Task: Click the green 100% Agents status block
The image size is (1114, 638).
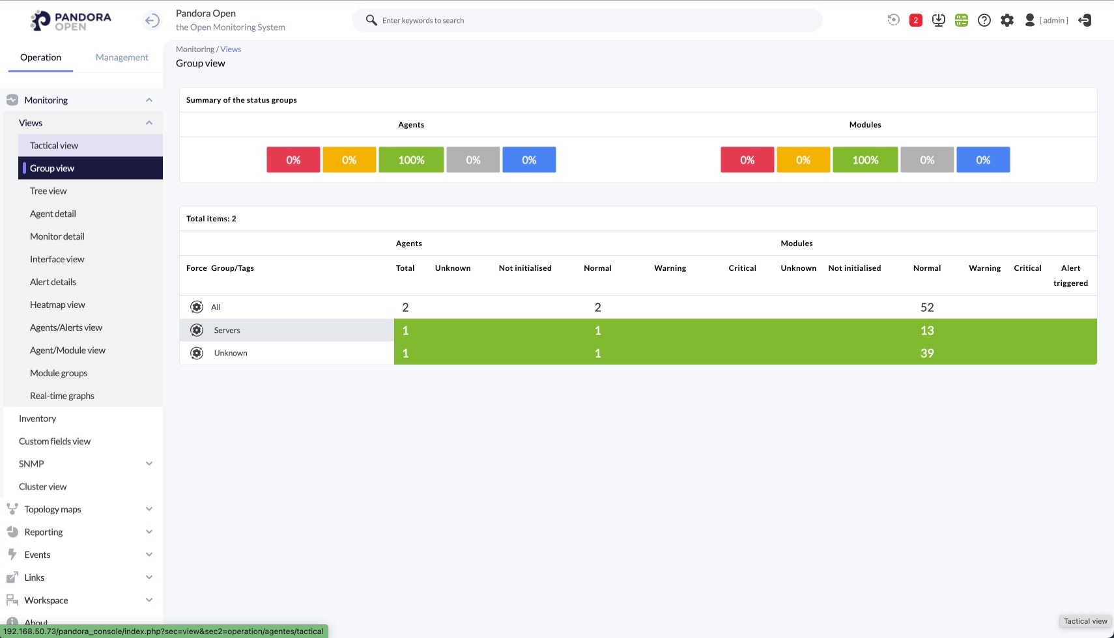Action: point(411,160)
